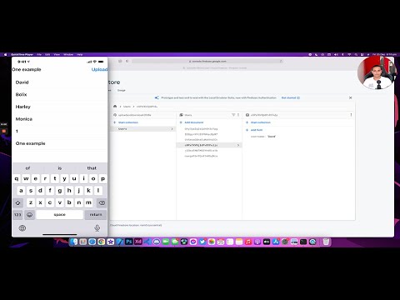This screenshot has width=400, height=300.
Task: Select Harley in the phone list
Action: (23, 107)
